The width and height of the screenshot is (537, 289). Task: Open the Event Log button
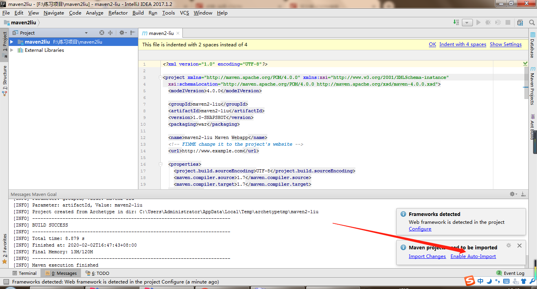click(x=510, y=273)
